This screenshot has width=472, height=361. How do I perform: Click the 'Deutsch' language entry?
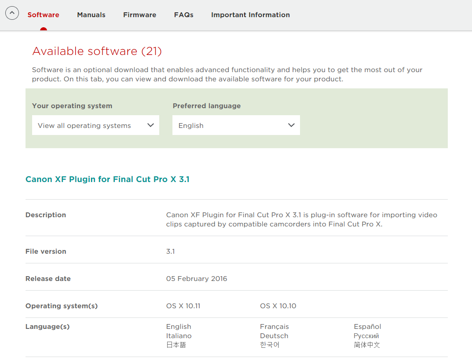tap(274, 336)
